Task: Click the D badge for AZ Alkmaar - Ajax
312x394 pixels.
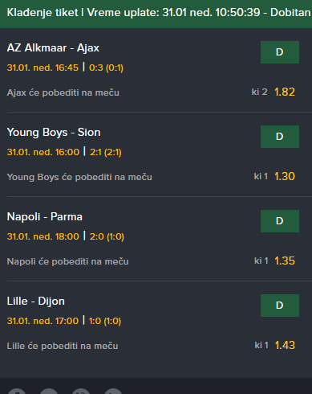Action: (280, 52)
